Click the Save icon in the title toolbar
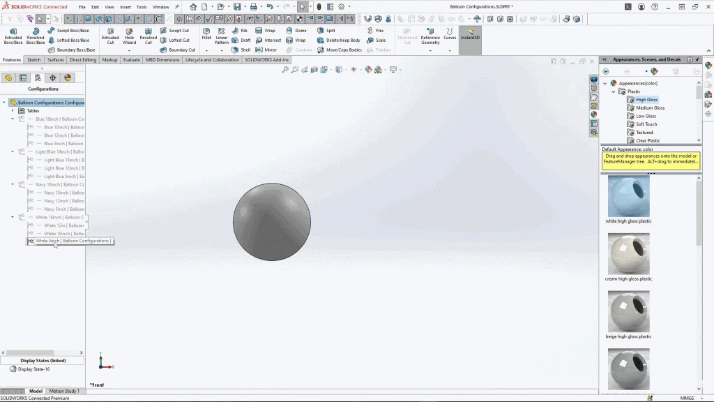Image resolution: width=714 pixels, height=402 pixels. point(238,7)
